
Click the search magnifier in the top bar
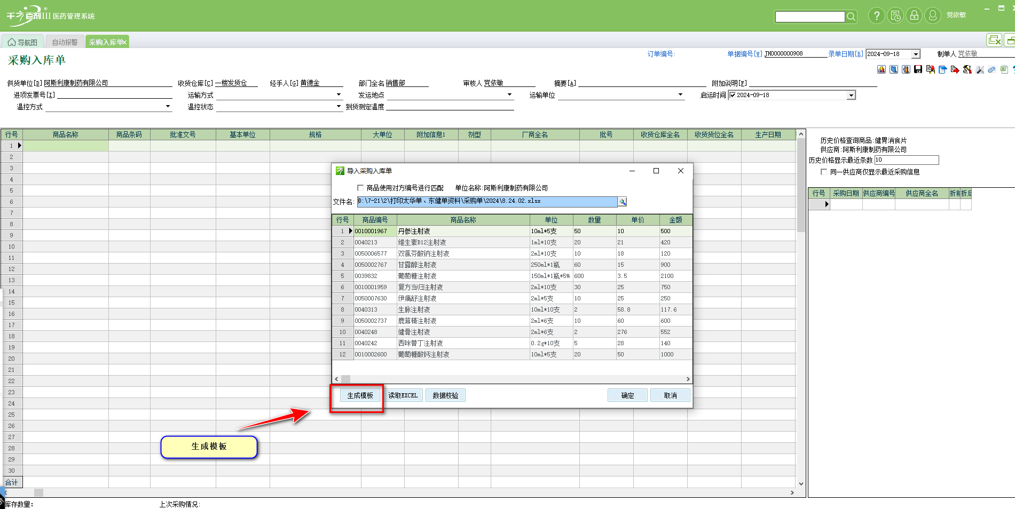(851, 17)
